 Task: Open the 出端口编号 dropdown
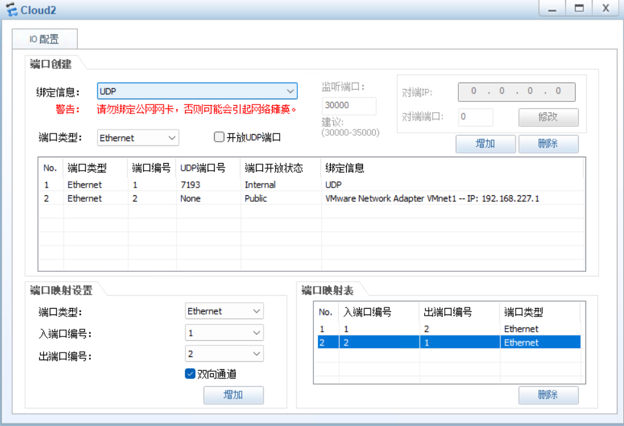(x=224, y=354)
